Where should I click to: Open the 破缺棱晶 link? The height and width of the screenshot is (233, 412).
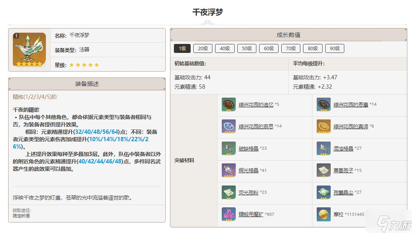click(249, 149)
